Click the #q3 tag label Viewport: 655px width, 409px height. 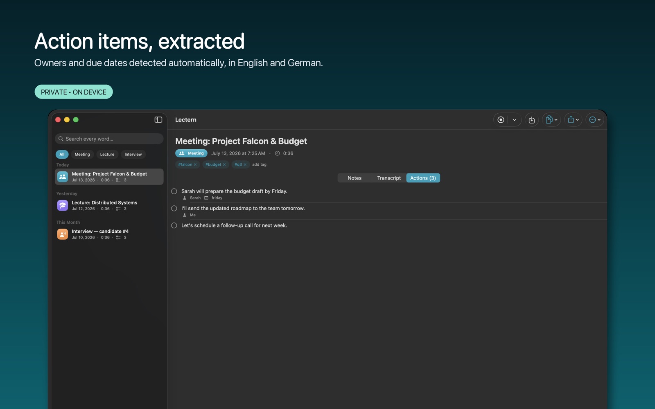point(238,164)
